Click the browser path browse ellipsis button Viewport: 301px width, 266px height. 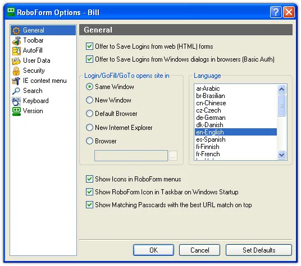(x=173, y=156)
